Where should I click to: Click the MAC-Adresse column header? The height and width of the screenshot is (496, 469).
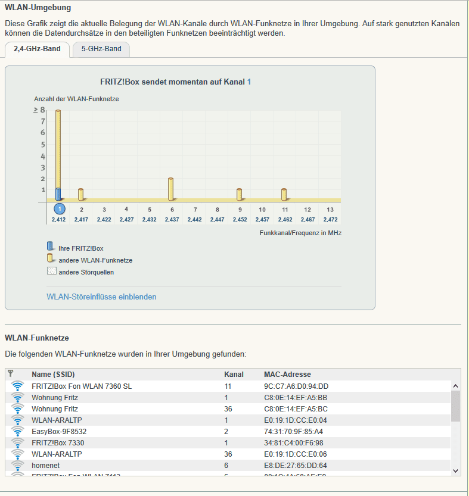[288, 375]
